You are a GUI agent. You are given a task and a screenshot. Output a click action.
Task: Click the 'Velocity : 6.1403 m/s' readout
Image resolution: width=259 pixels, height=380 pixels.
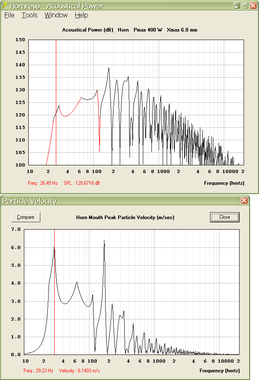point(79,371)
